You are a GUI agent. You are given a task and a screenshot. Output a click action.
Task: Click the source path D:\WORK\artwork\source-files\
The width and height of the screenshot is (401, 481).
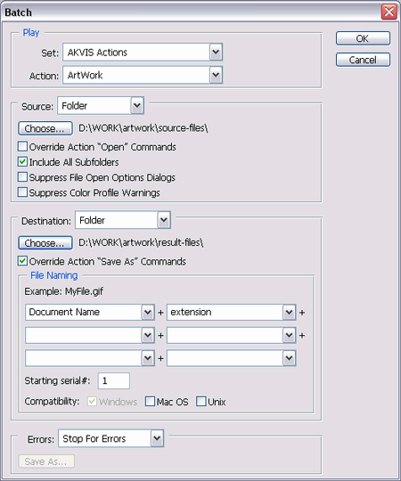pos(143,128)
